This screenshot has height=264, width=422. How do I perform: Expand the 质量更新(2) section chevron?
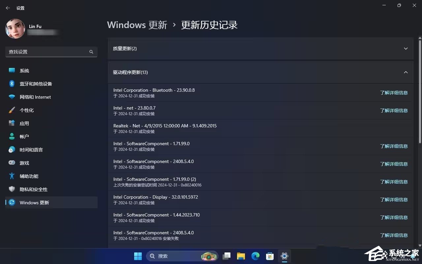coord(406,49)
